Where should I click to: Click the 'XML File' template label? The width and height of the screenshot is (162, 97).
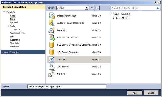(61, 59)
